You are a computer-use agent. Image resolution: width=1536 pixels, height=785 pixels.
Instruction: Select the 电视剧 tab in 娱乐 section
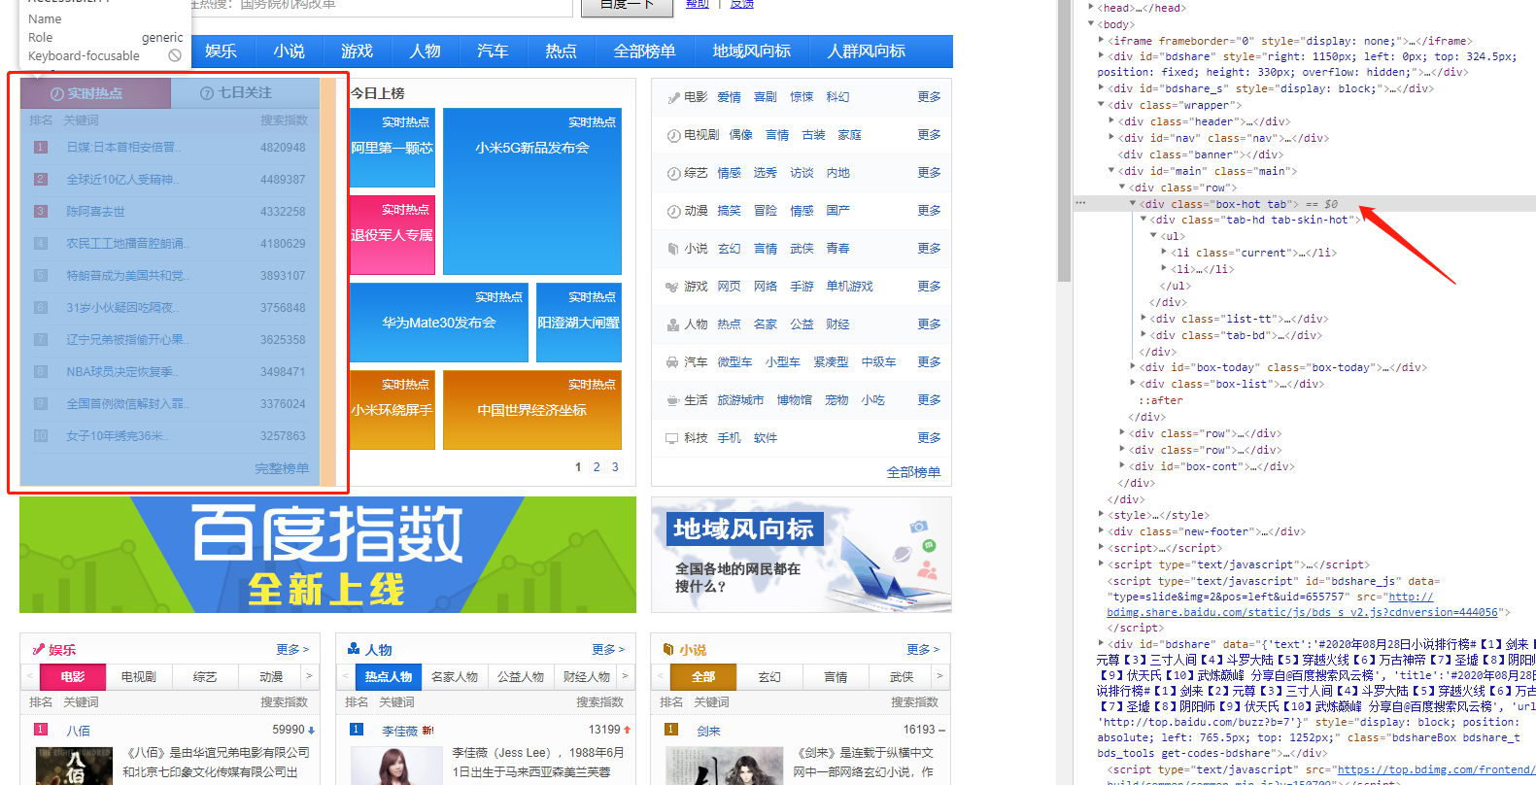[138, 676]
